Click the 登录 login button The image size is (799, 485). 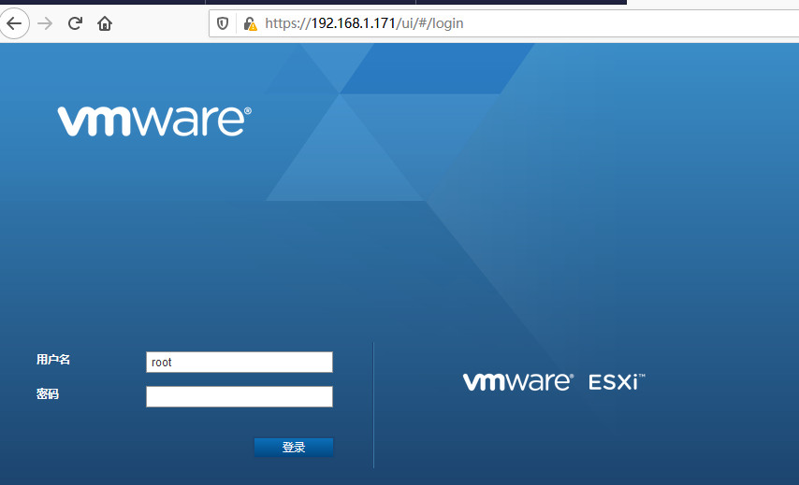pyautogui.click(x=294, y=448)
